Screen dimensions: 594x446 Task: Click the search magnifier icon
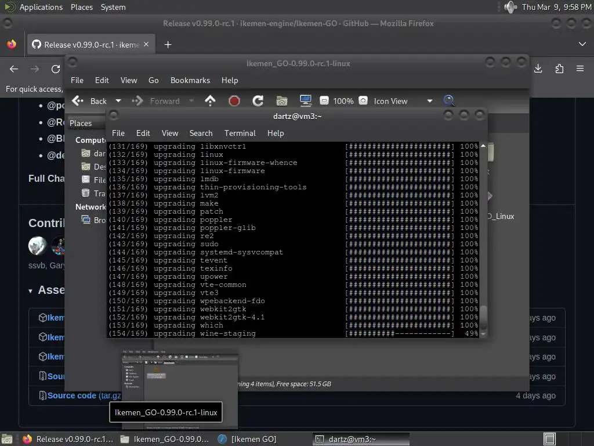(448, 100)
